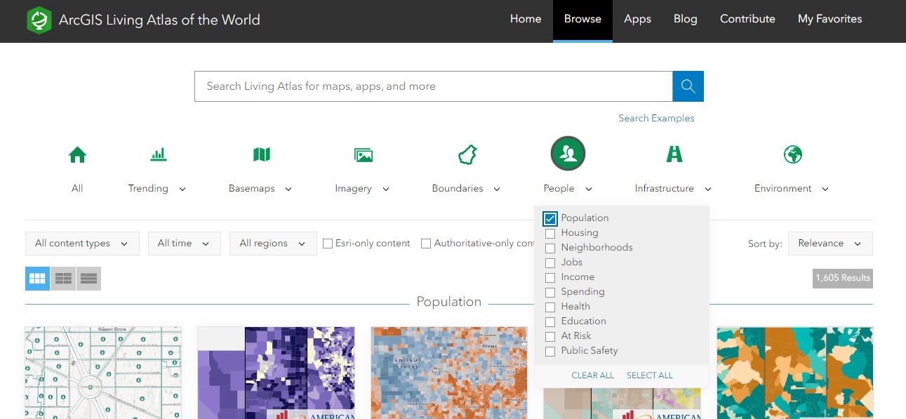Check the Health checkbox
This screenshot has width=906, height=419.
click(550, 307)
